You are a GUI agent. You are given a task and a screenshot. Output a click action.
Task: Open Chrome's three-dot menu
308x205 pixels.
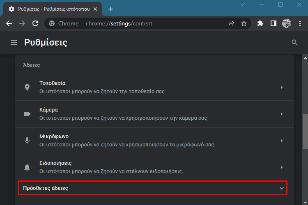pyautogui.click(x=300, y=23)
